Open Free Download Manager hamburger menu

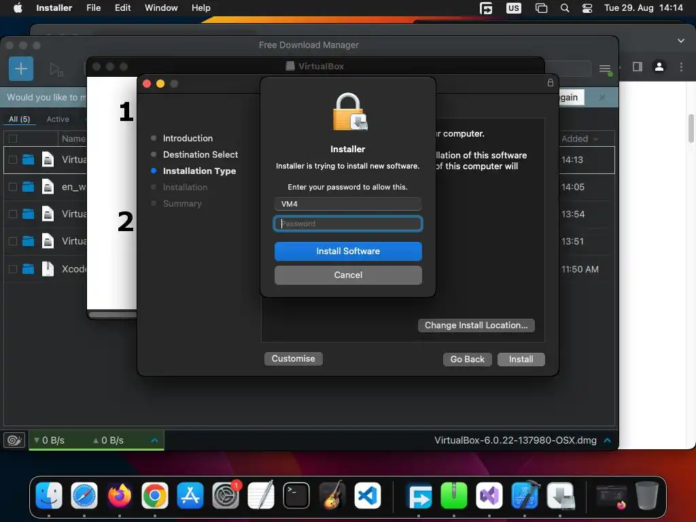click(x=605, y=69)
